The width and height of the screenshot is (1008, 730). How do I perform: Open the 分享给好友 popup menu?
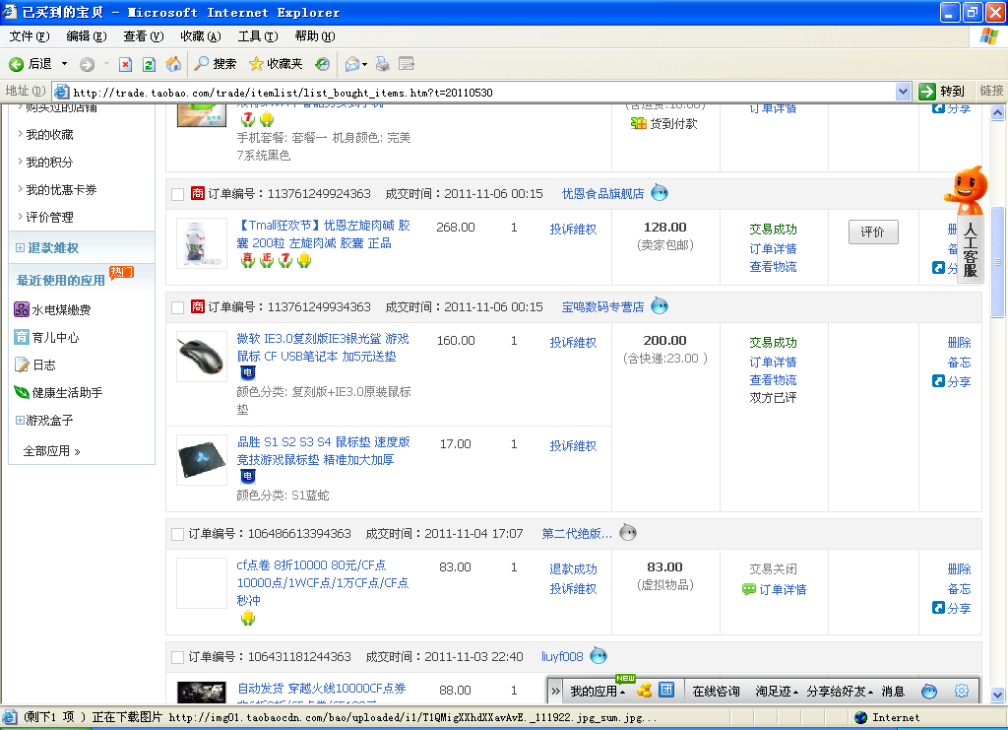click(840, 692)
